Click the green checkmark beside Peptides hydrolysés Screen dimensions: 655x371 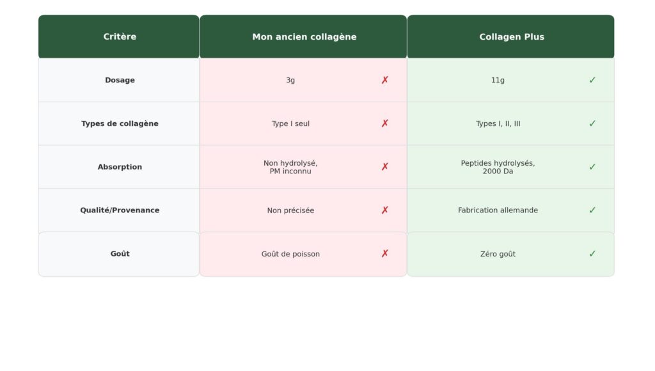click(x=592, y=167)
